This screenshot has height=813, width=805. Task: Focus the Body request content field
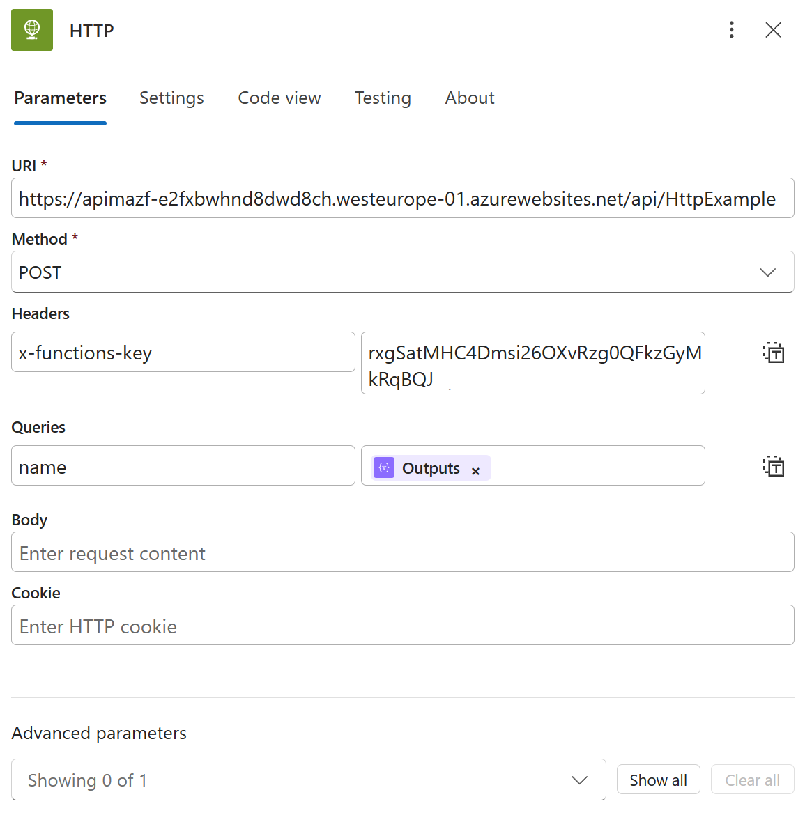pyautogui.click(x=402, y=552)
